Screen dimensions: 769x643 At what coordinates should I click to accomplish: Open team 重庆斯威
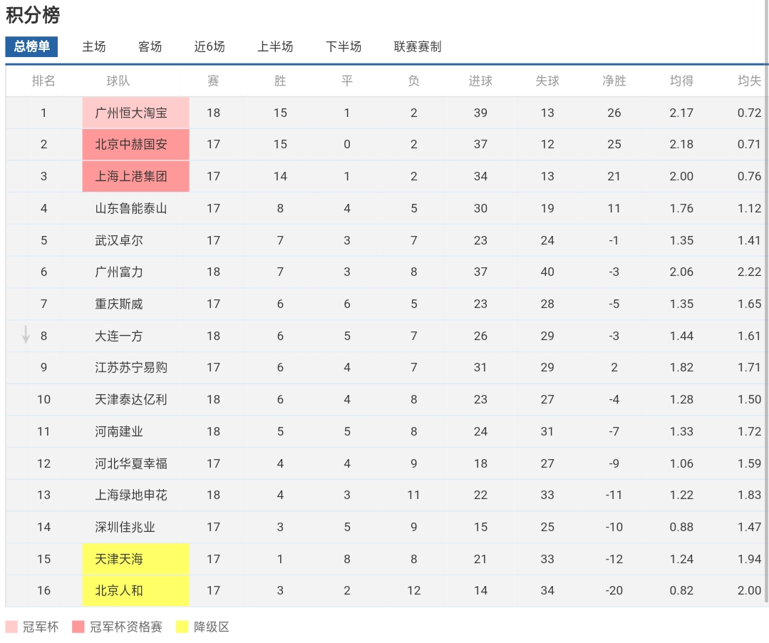(x=119, y=304)
